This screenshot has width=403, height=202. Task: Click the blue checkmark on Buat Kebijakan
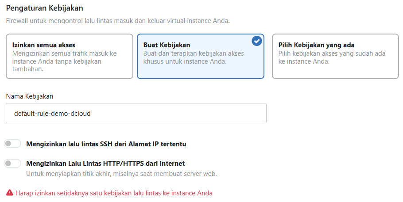point(256,41)
